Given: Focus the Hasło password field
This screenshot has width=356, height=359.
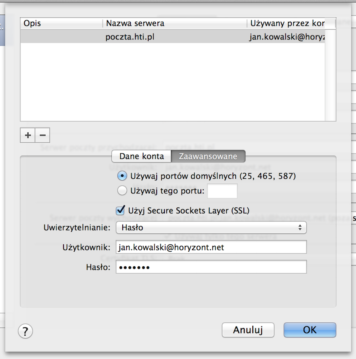Looking at the screenshot, I should click(x=211, y=267).
